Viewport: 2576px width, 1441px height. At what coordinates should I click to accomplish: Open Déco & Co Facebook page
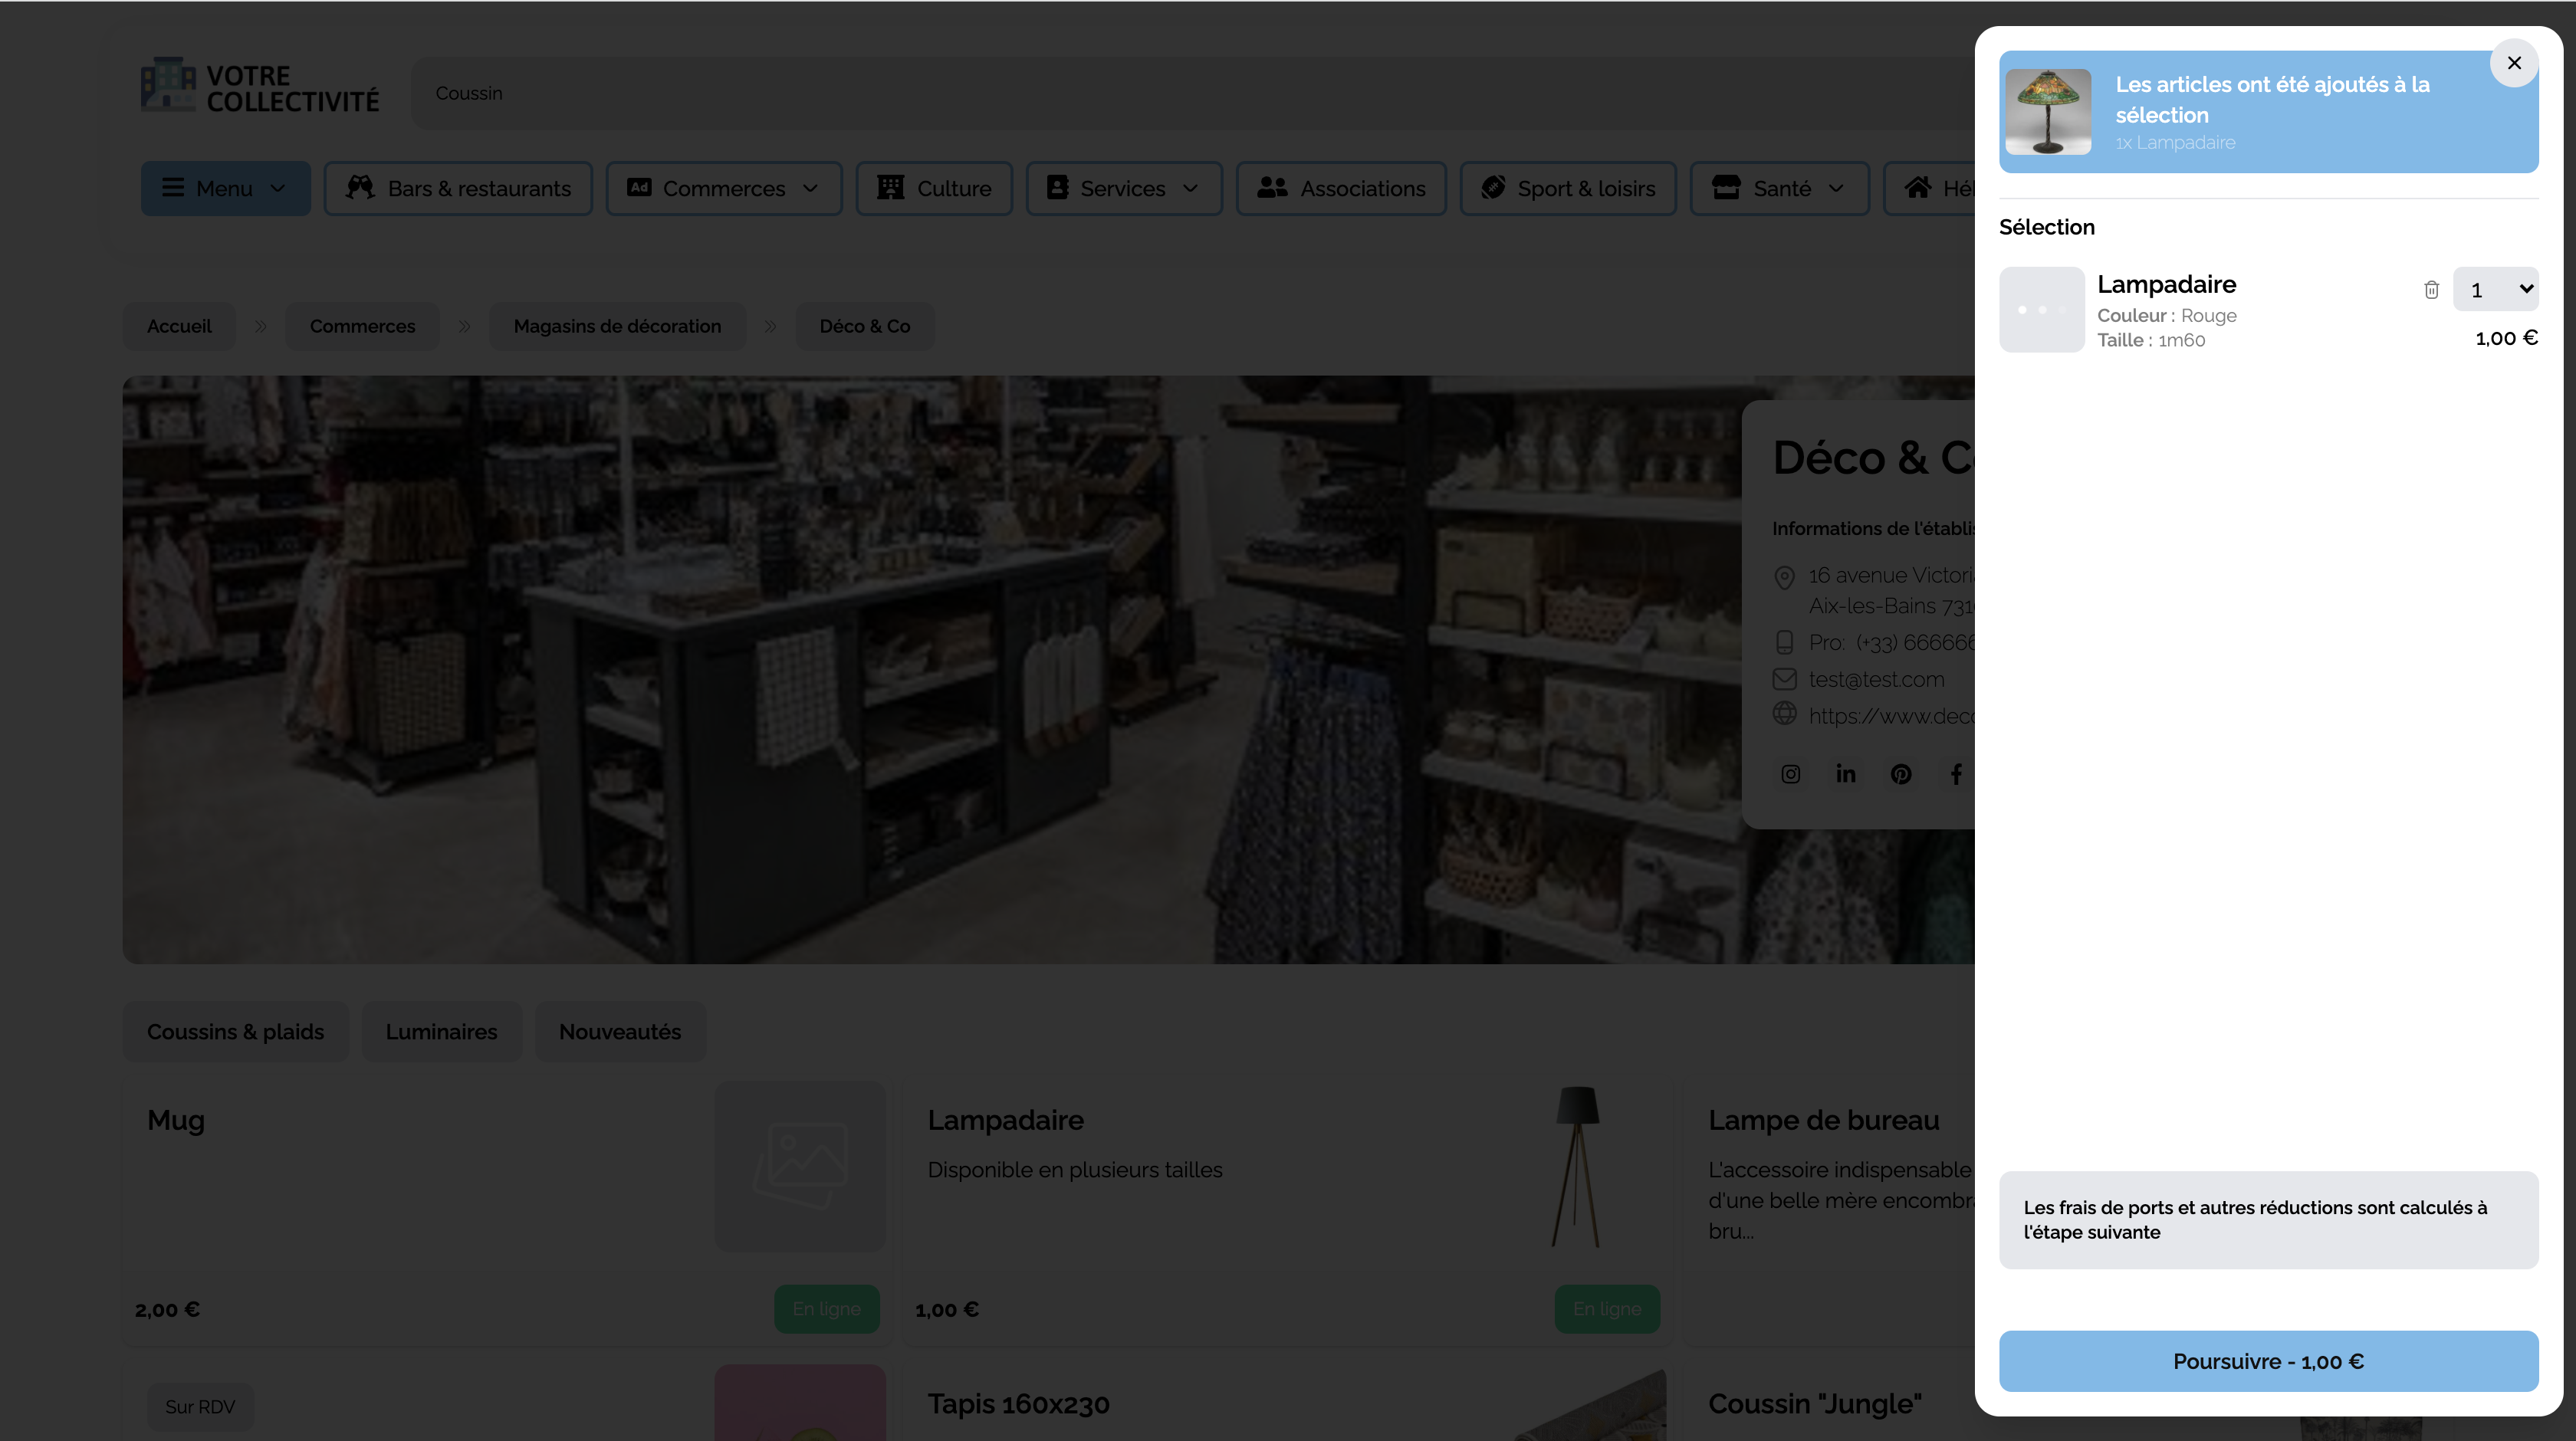point(1956,774)
